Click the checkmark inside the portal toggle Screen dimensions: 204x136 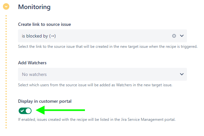pyautogui.click(x=22, y=111)
